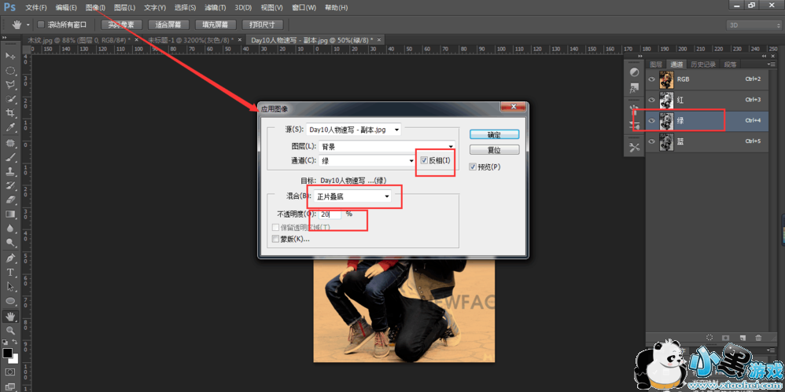The image size is (785, 392).
Task: Select the Pen tool
Action: [x=10, y=258]
